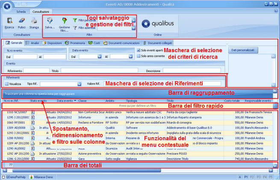
Task: Check the Visualizza riferimenti checkbox
Action: (x=7, y=84)
